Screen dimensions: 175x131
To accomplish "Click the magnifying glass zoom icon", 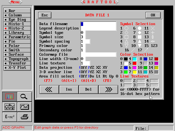I will coord(24,96).
